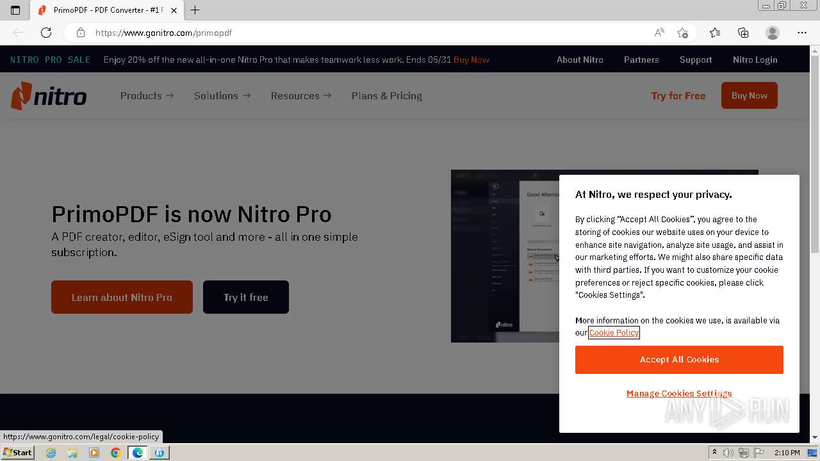Click Buy Now in sale banner
This screenshot has height=461, width=820.
point(471,60)
